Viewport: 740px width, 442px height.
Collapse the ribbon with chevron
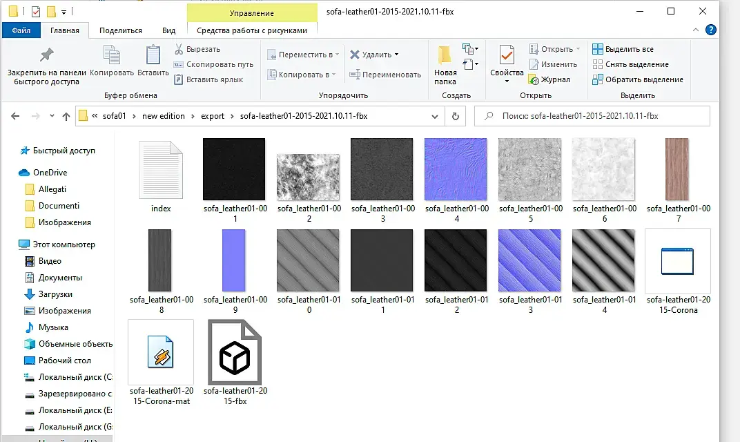(696, 30)
